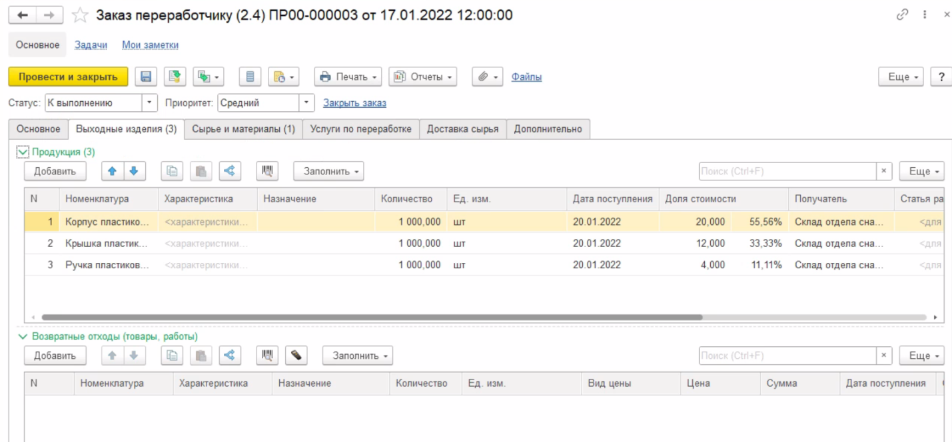Move product row up with blue arrow

(112, 171)
